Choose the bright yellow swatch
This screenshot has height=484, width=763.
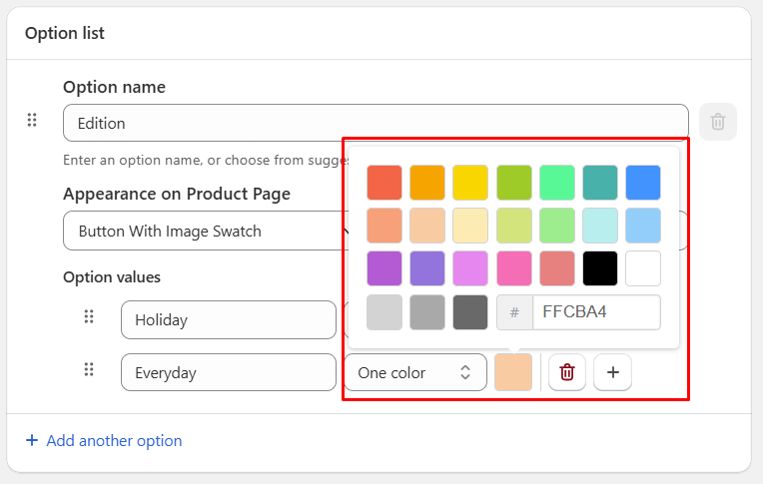tap(470, 183)
